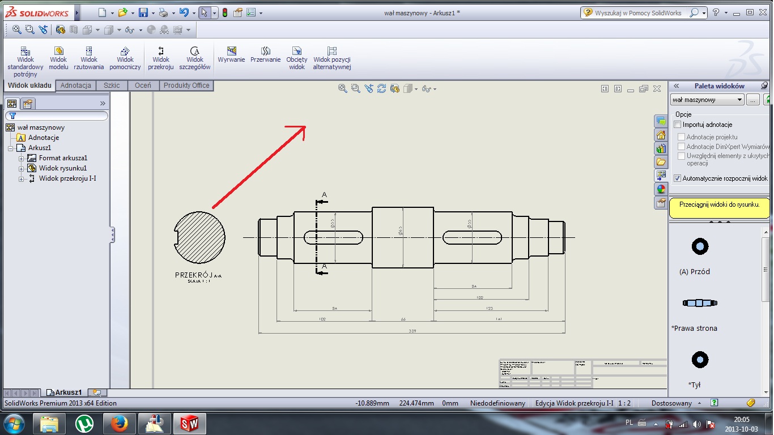Expand the Format arkusza1 tree node
Viewport: 774px width, 435px height.
(x=22, y=159)
